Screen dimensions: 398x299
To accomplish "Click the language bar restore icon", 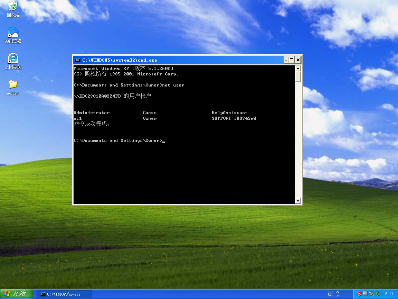I will pyautogui.click(x=338, y=292).
